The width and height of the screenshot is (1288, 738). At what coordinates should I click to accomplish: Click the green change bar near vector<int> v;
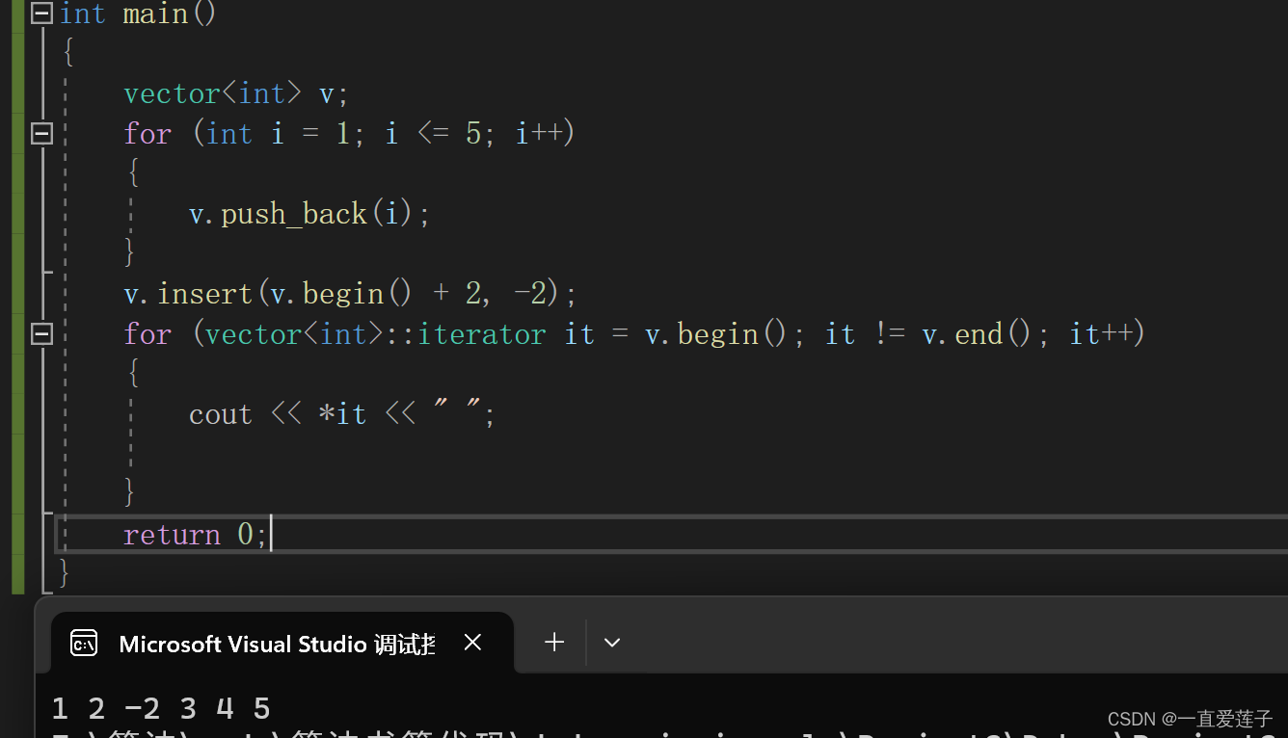click(17, 92)
